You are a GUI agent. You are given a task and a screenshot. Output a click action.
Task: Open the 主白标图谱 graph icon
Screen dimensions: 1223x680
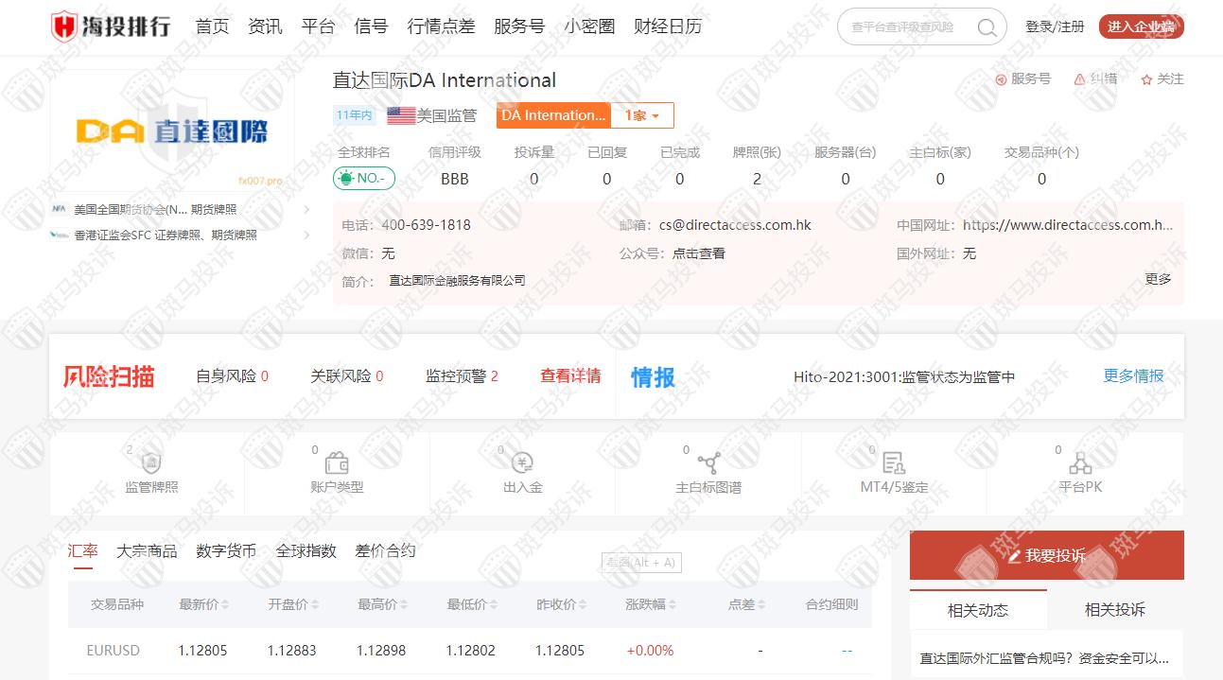(708, 463)
